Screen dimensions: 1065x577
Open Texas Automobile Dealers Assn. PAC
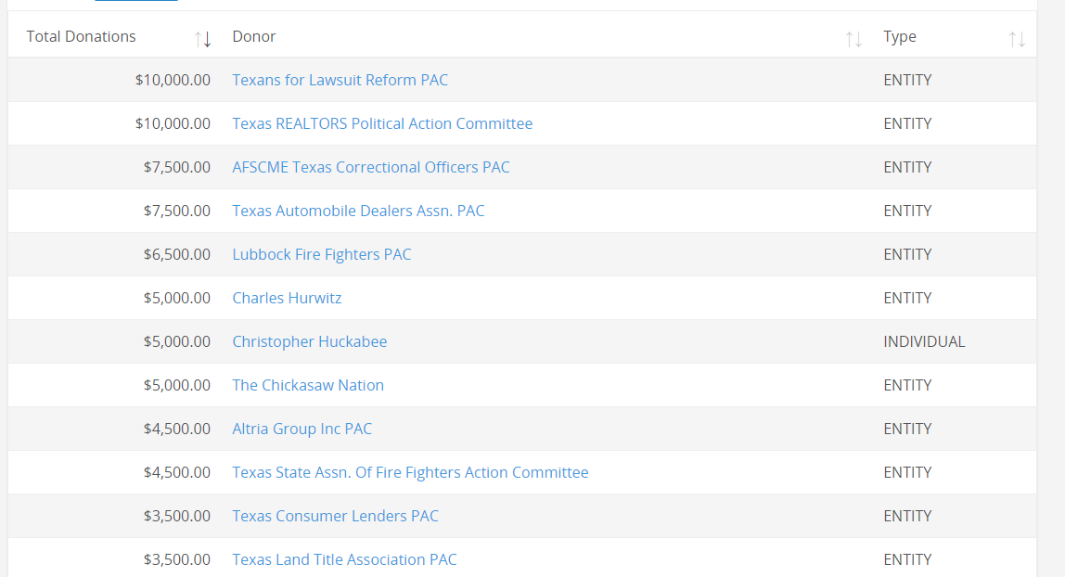point(359,211)
